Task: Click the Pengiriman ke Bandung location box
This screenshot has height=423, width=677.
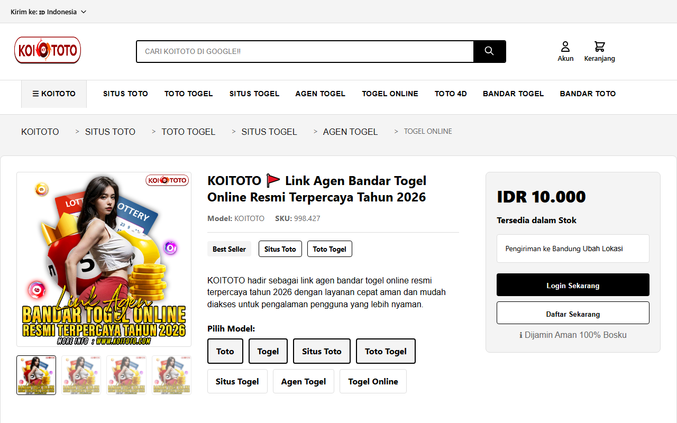Action: 573,249
